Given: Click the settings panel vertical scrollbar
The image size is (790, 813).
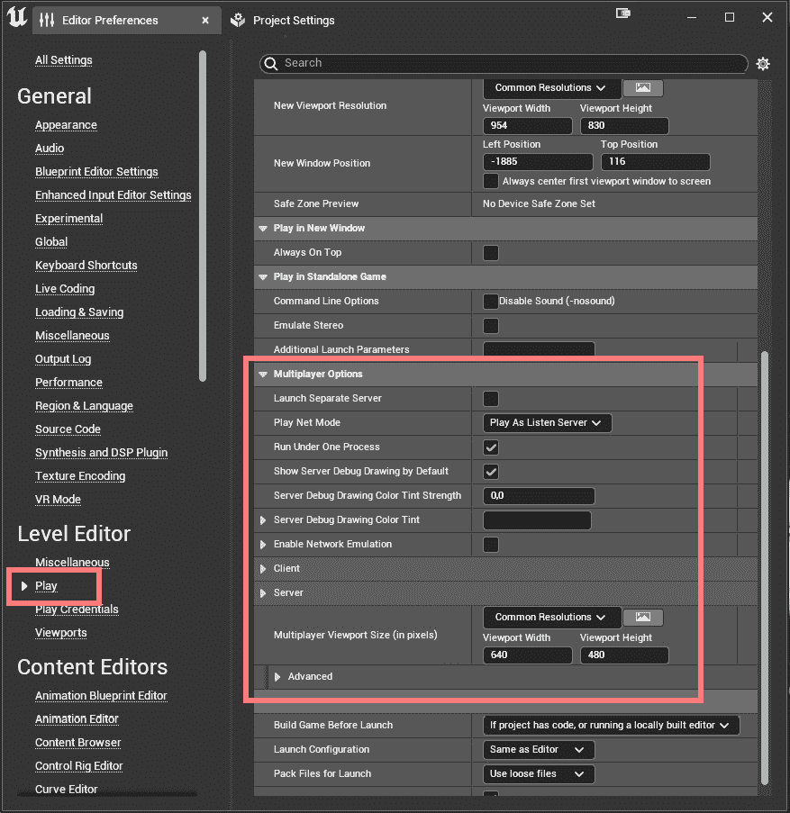Looking at the screenshot, I should click(x=765, y=569).
